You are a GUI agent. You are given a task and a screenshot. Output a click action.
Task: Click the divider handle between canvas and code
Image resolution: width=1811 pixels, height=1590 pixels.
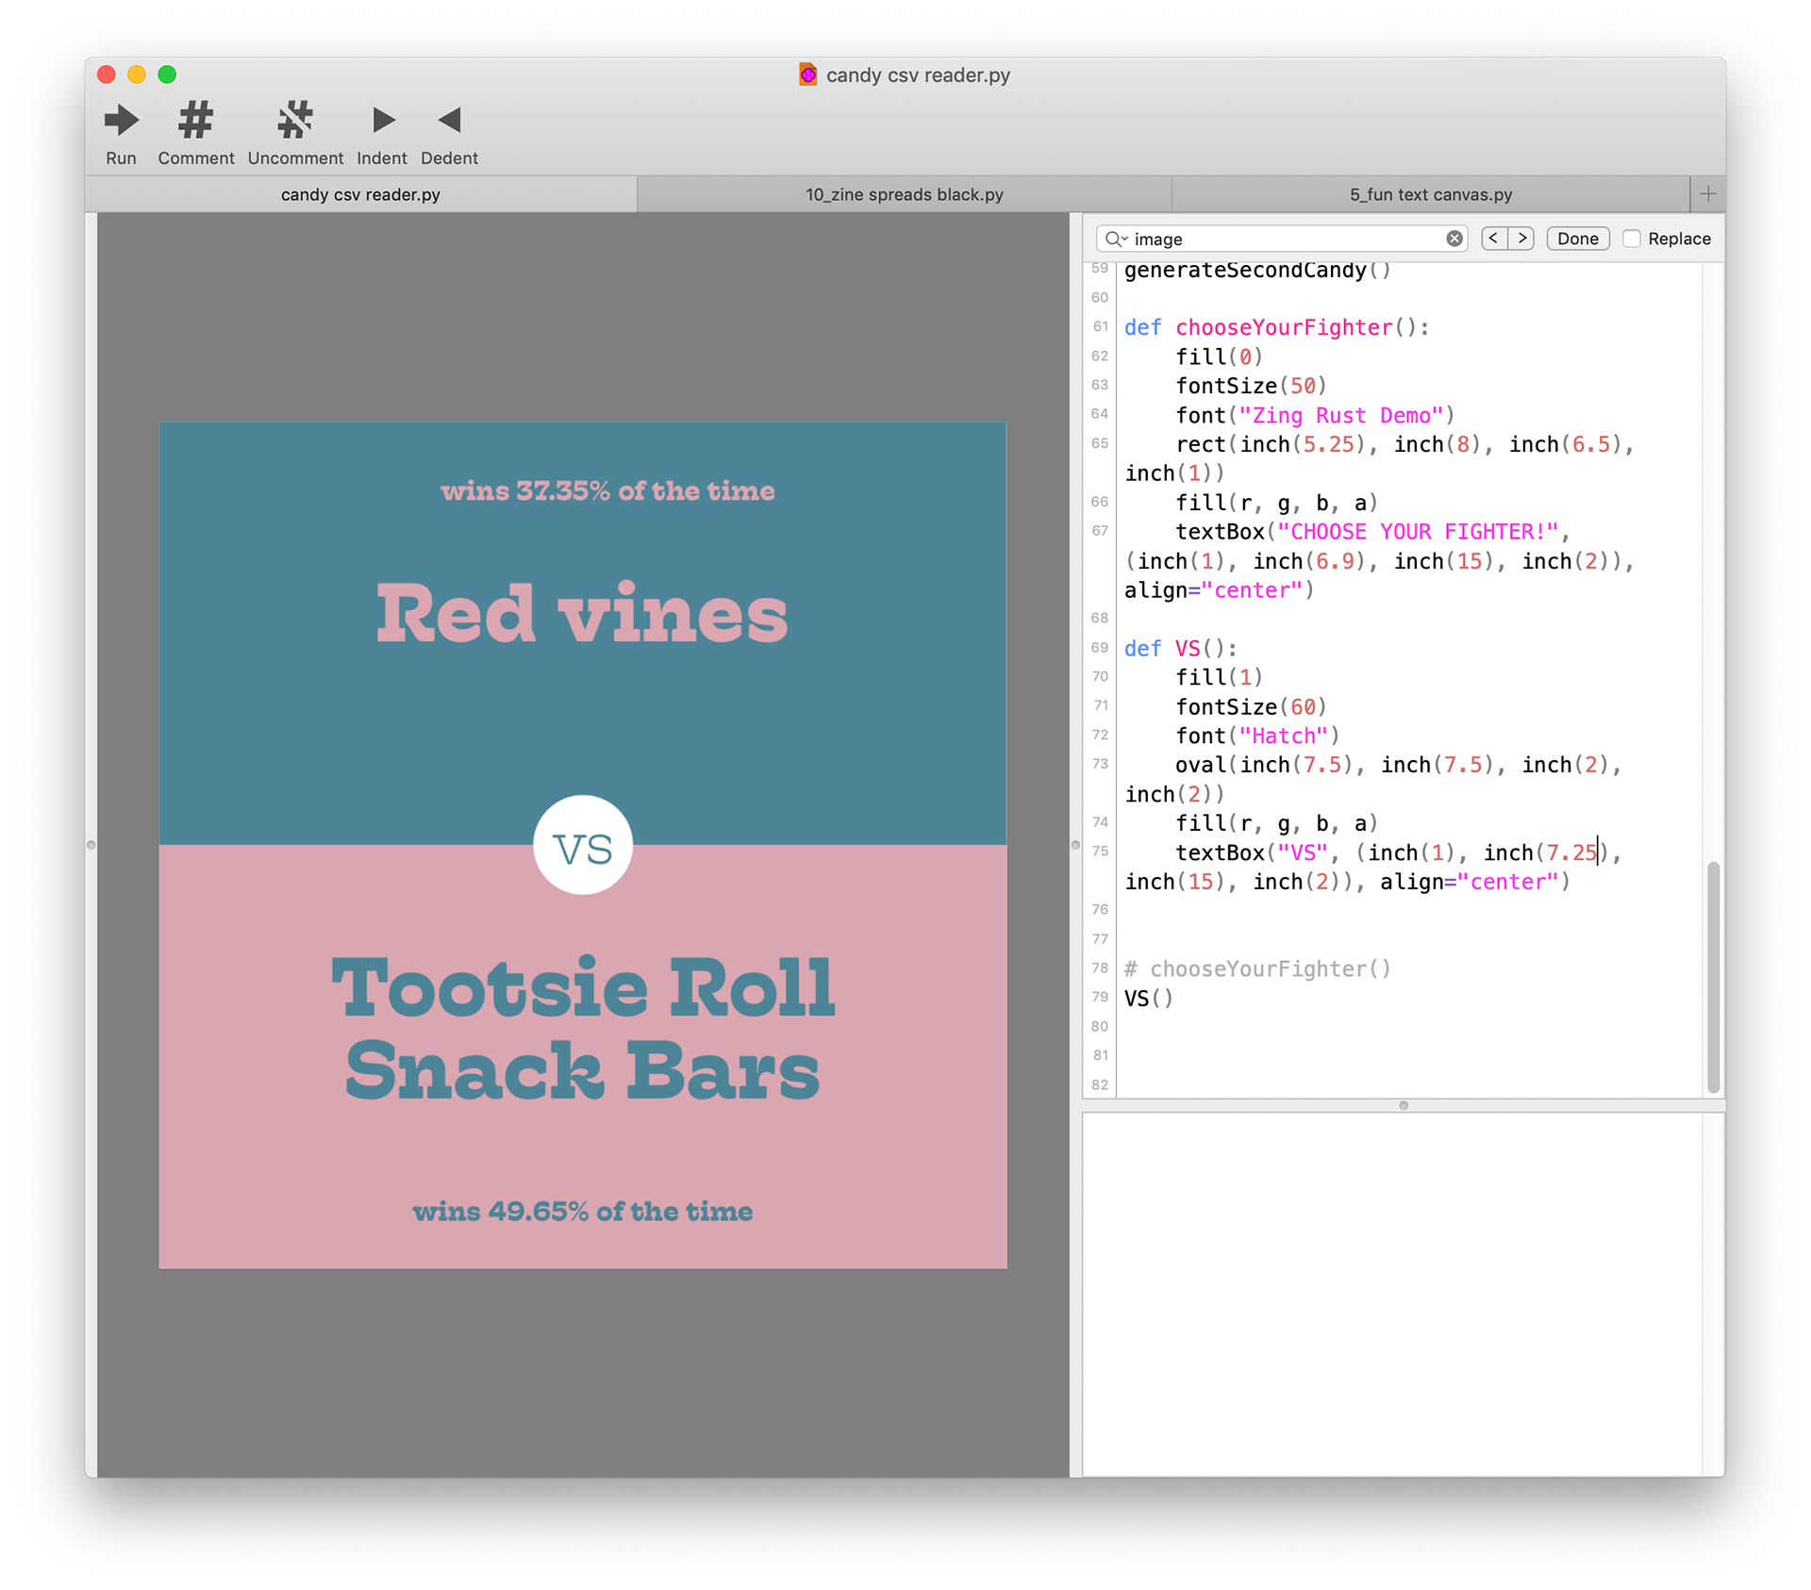point(1075,845)
